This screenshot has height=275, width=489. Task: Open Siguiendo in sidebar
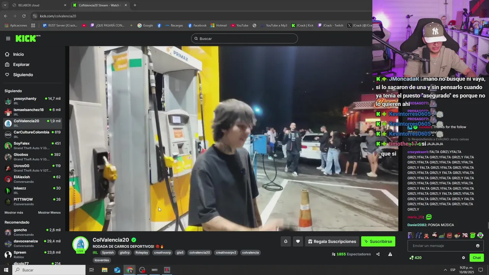pyautogui.click(x=23, y=75)
